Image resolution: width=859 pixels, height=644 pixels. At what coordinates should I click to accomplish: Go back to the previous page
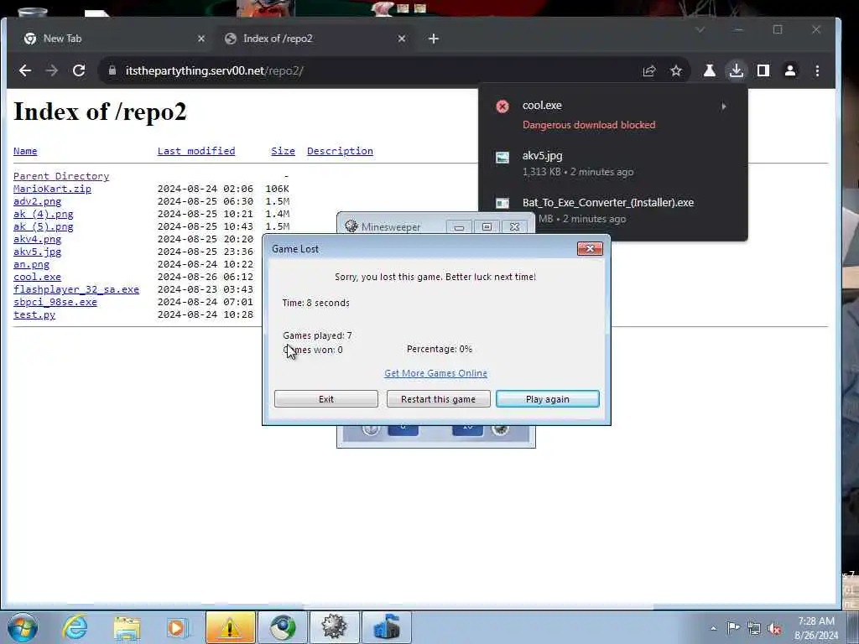(x=25, y=70)
